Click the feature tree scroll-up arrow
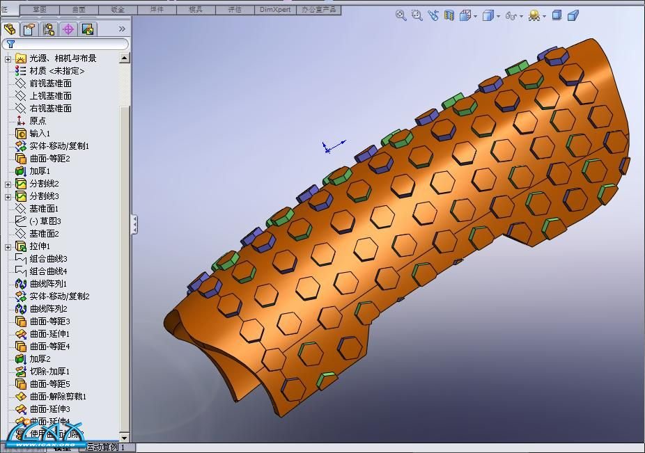 125,58
